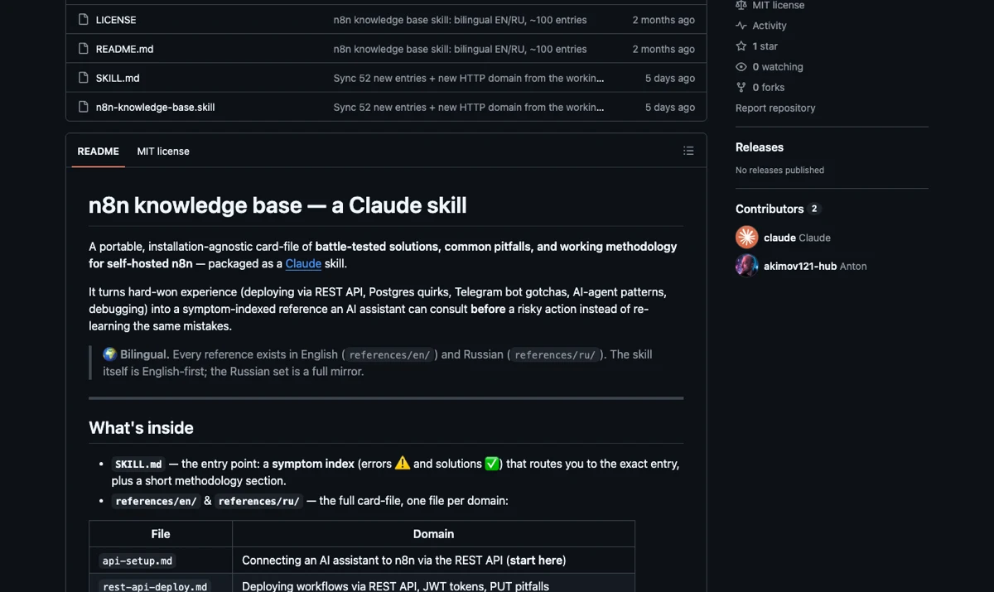Switch to the MIT license tab
The image size is (994, 592).
[x=163, y=152]
